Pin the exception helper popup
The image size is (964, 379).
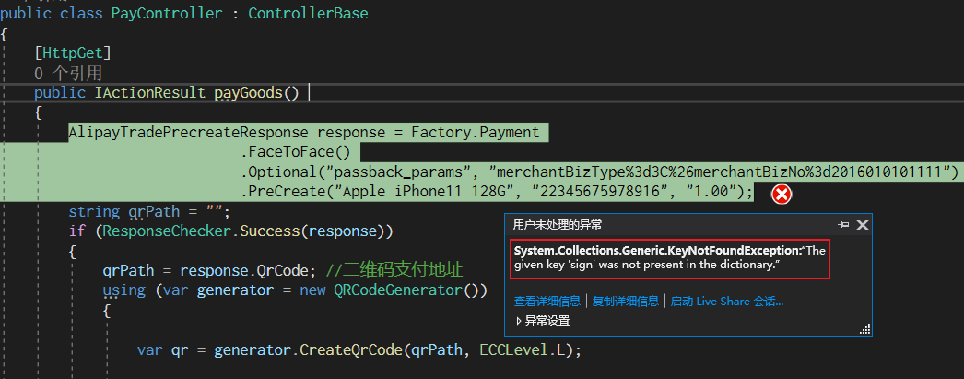click(843, 225)
